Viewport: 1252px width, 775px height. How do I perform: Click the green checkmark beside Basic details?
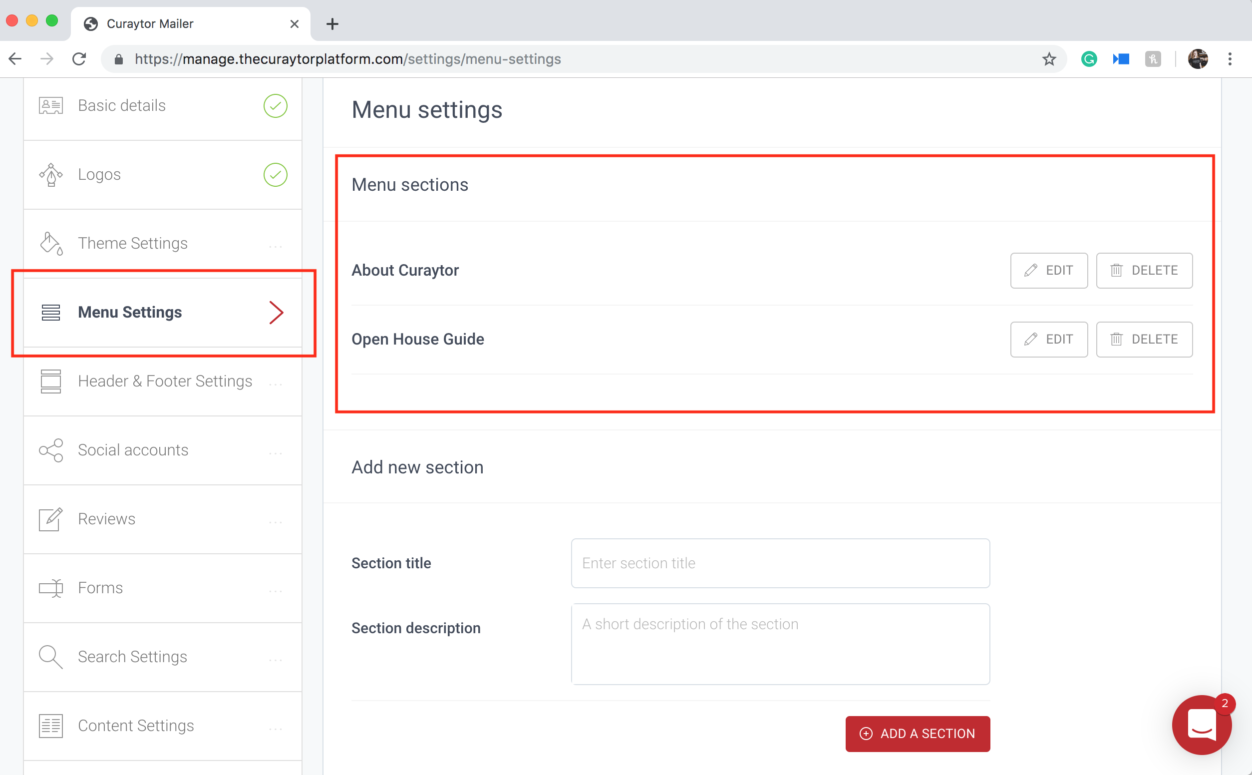tap(276, 105)
